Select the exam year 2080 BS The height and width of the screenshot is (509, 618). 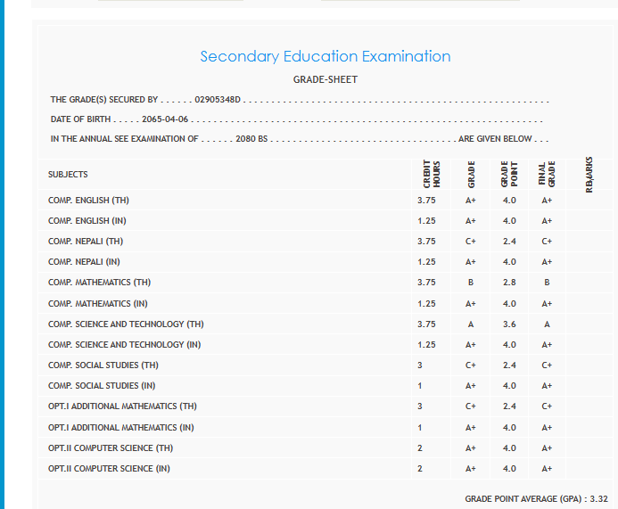tap(251, 139)
